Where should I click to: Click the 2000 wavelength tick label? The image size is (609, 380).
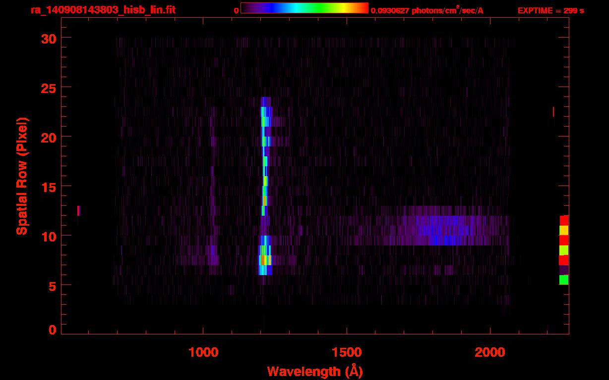(489, 352)
